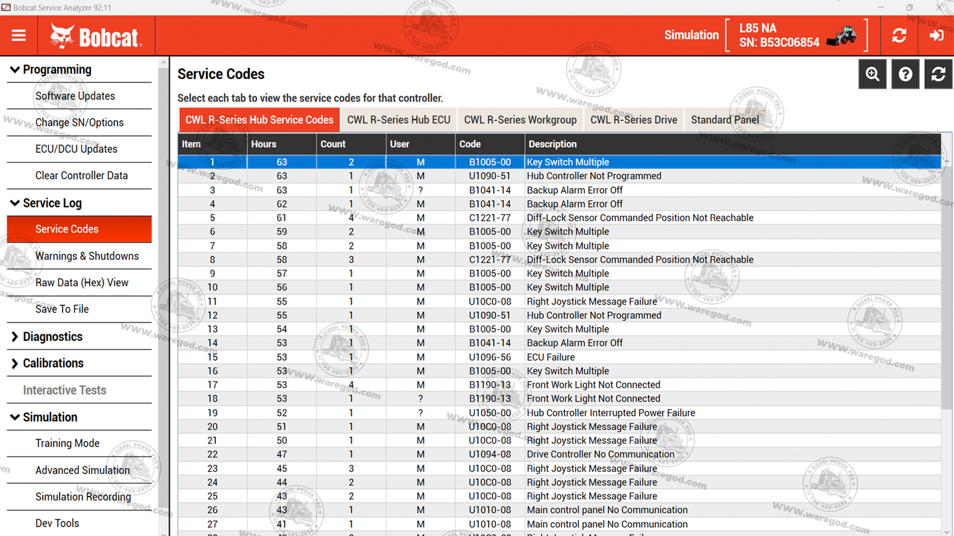Select item 17, Front Work Light Not Connected
Screen dimensions: 954x536
pyautogui.click(x=560, y=385)
